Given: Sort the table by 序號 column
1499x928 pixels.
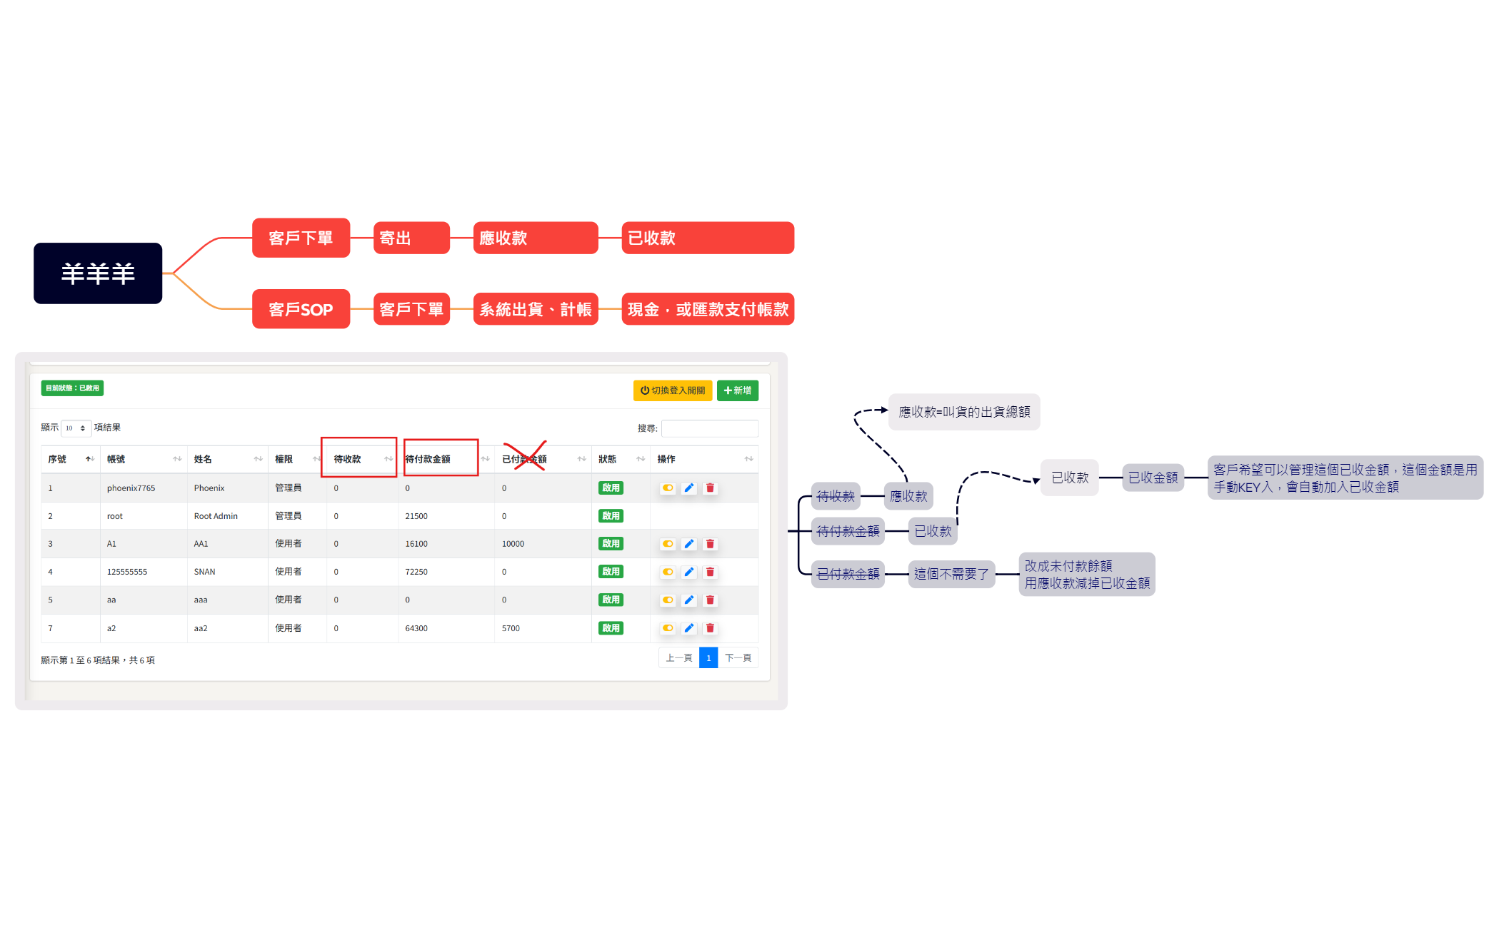Looking at the screenshot, I should [x=71, y=459].
